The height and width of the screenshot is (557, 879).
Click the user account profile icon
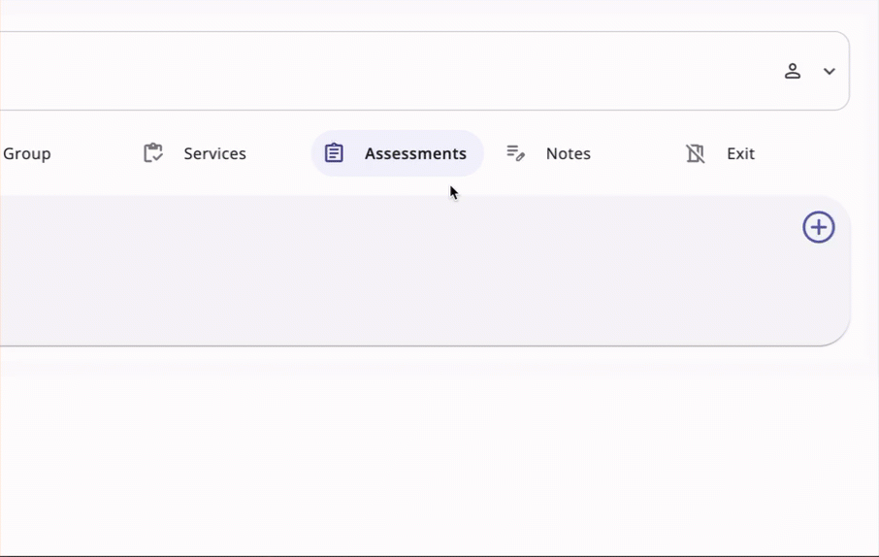793,71
